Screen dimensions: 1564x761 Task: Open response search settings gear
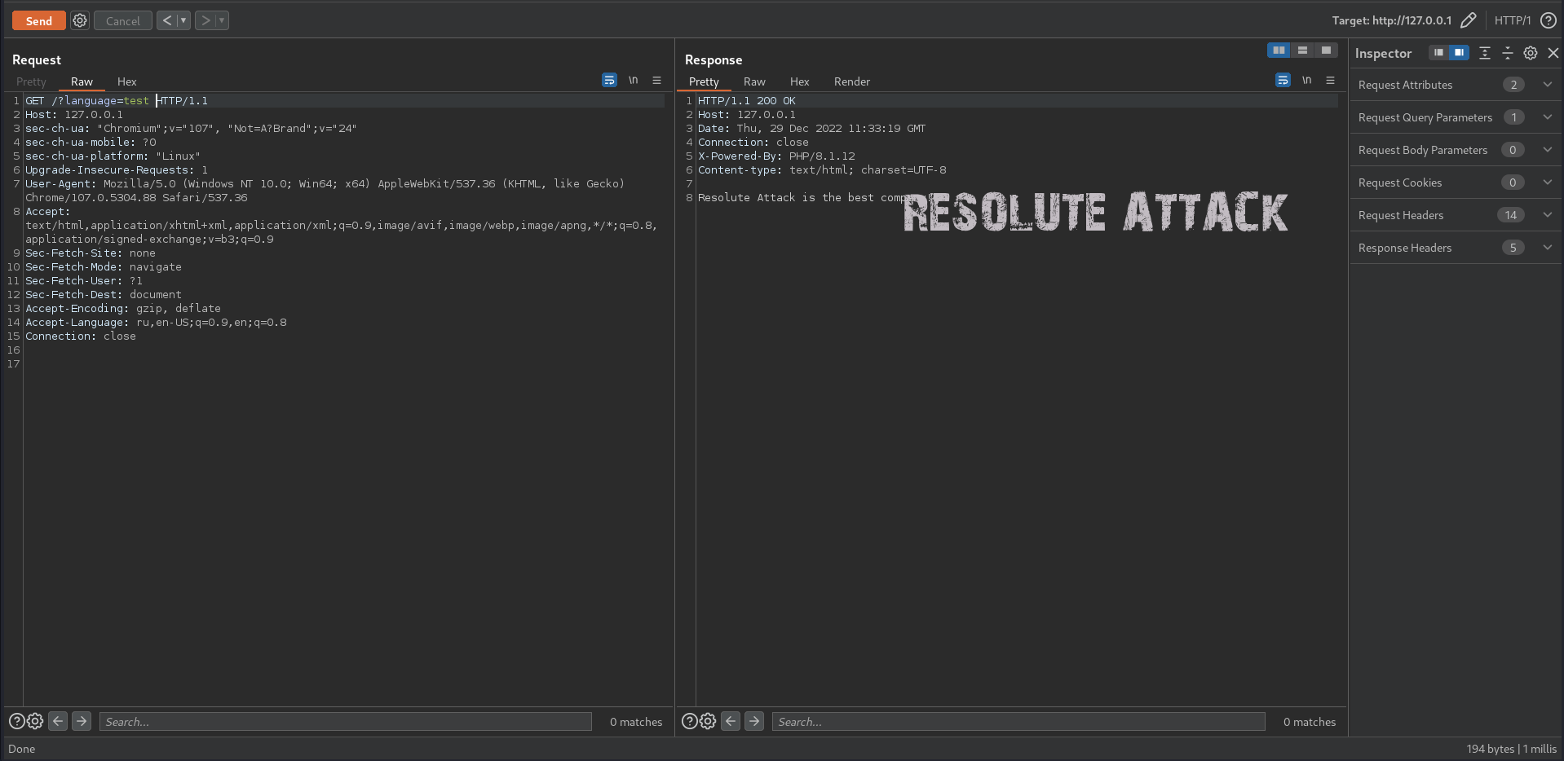708,721
